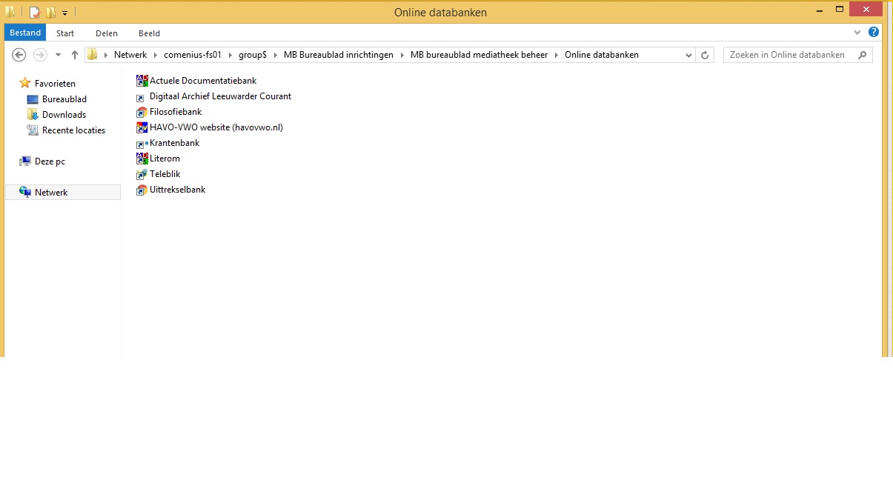Select the Filosofiebank shortcut icon

point(142,112)
